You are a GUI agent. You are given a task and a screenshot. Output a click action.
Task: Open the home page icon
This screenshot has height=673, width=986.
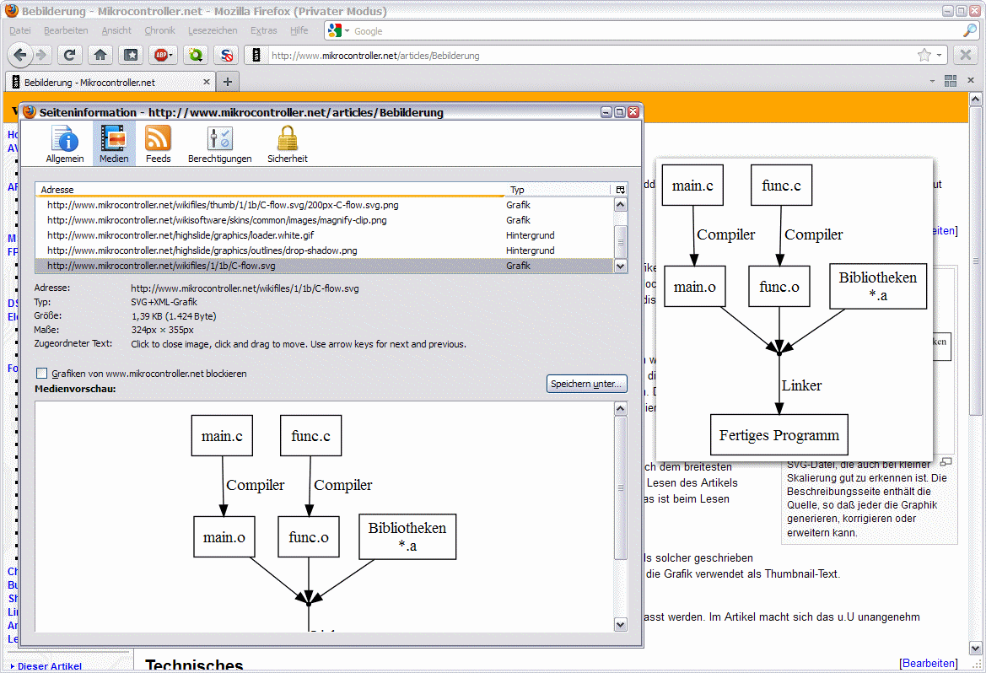(x=100, y=56)
